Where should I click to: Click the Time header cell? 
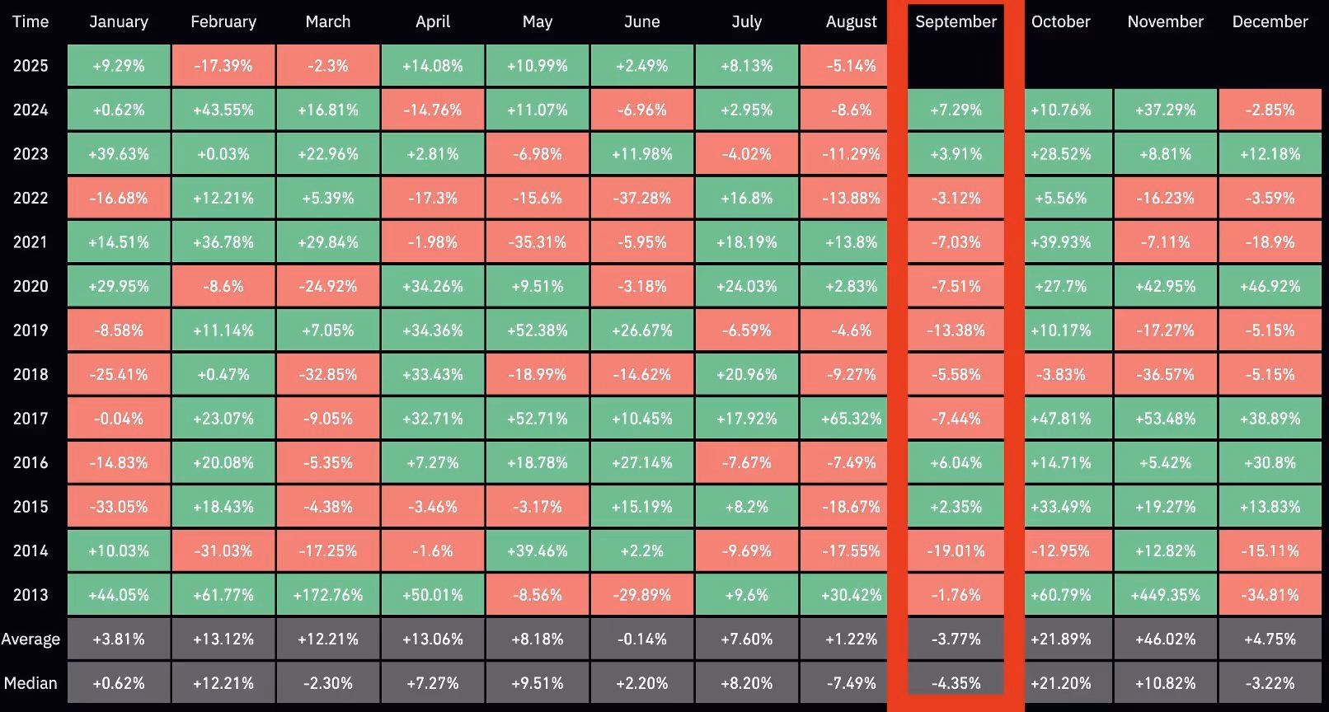click(31, 22)
